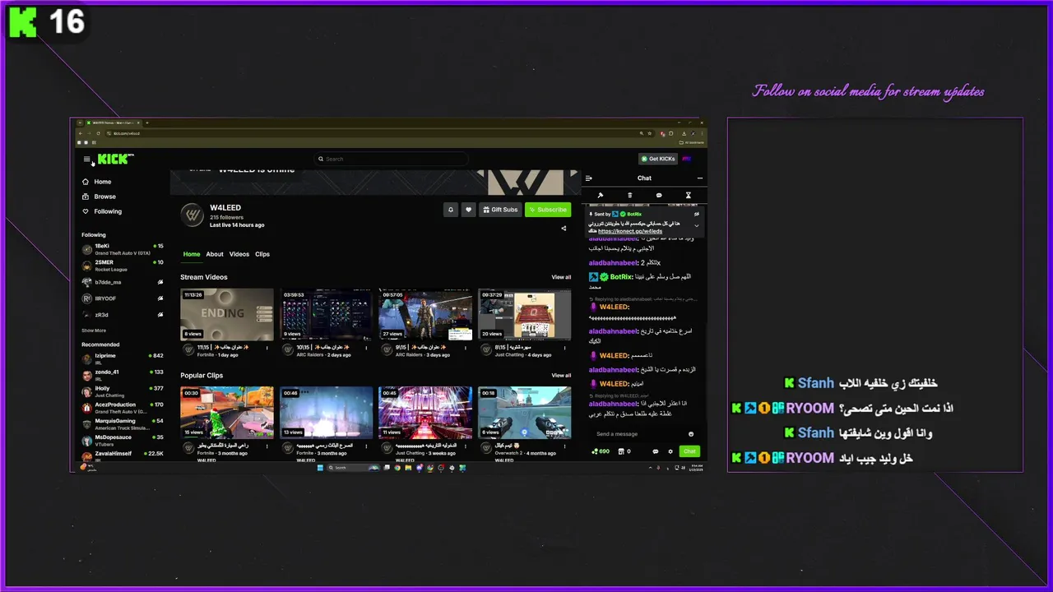Switch to the Clips channel tab
Viewport: 1053px width, 592px height.
(x=262, y=254)
